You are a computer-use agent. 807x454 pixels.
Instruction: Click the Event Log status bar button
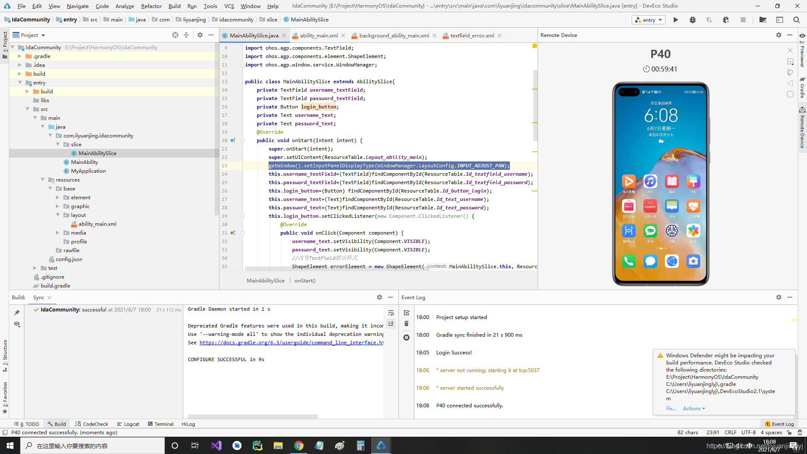[x=779, y=424]
